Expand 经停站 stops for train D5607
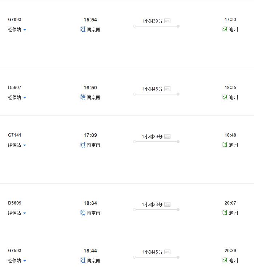The image size is (254, 271). coord(17,97)
